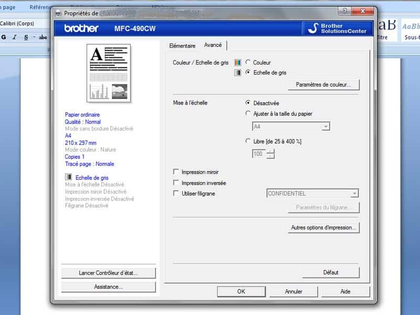Click Annuler to cancel
420x315 pixels.
pyautogui.click(x=293, y=291)
